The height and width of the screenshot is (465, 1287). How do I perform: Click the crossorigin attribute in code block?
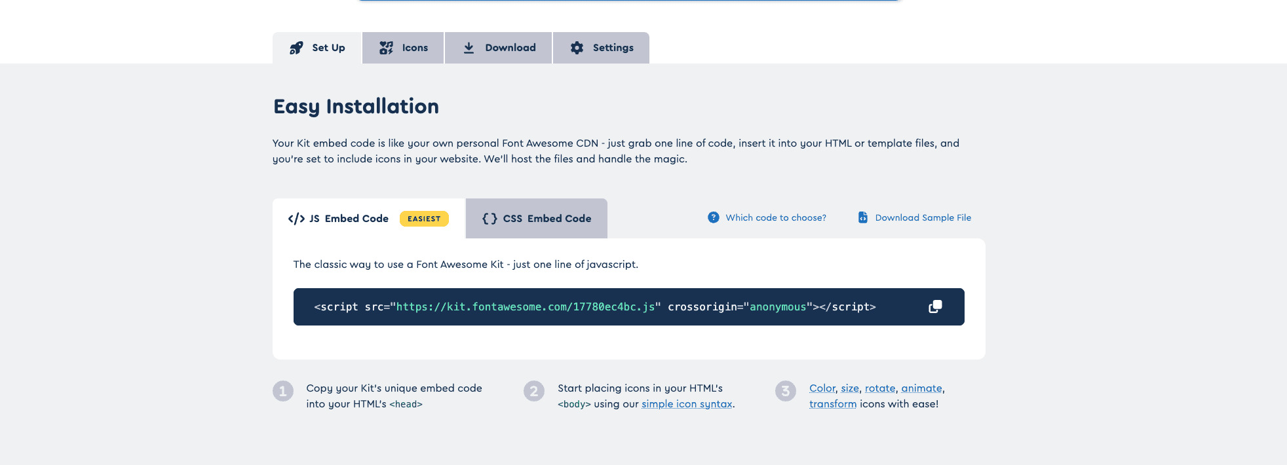coord(702,307)
